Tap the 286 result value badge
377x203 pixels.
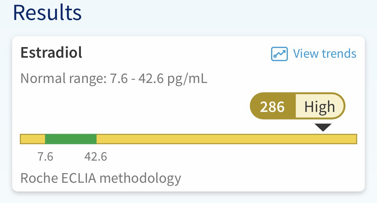pos(273,107)
